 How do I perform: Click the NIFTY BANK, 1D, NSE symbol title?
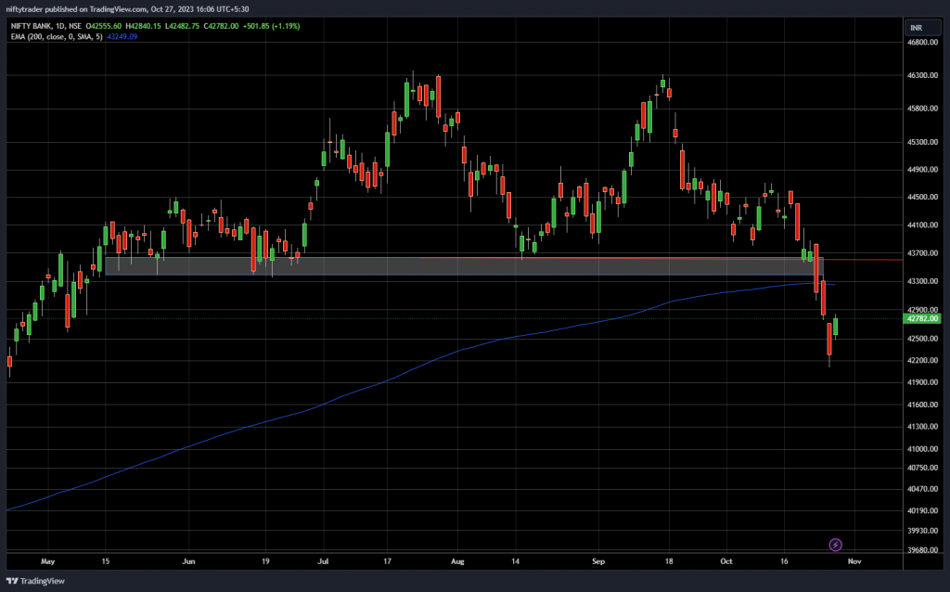point(46,26)
